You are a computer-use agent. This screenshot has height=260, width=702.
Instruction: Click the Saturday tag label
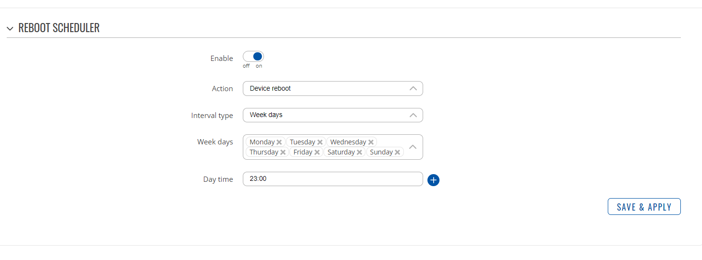pos(341,152)
